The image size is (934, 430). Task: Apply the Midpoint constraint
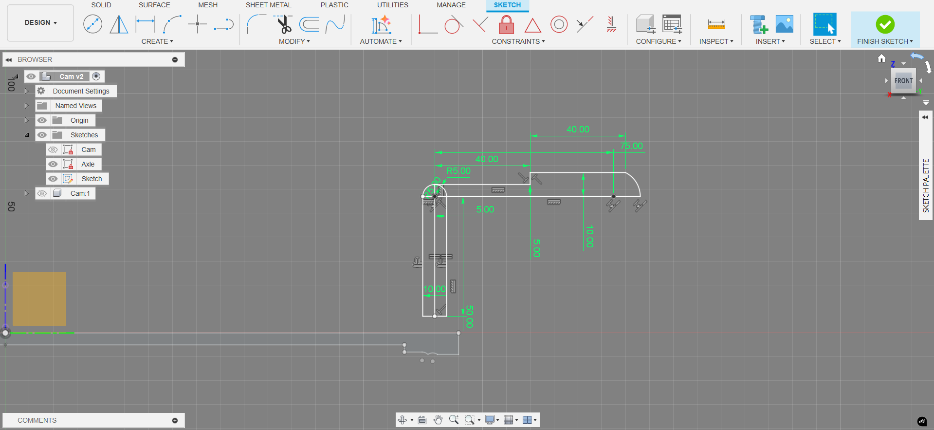(585, 24)
